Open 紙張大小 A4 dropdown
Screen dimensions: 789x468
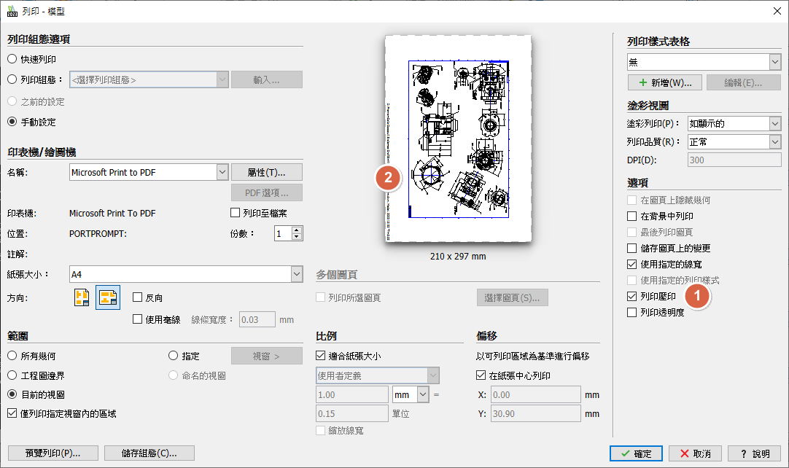296,274
